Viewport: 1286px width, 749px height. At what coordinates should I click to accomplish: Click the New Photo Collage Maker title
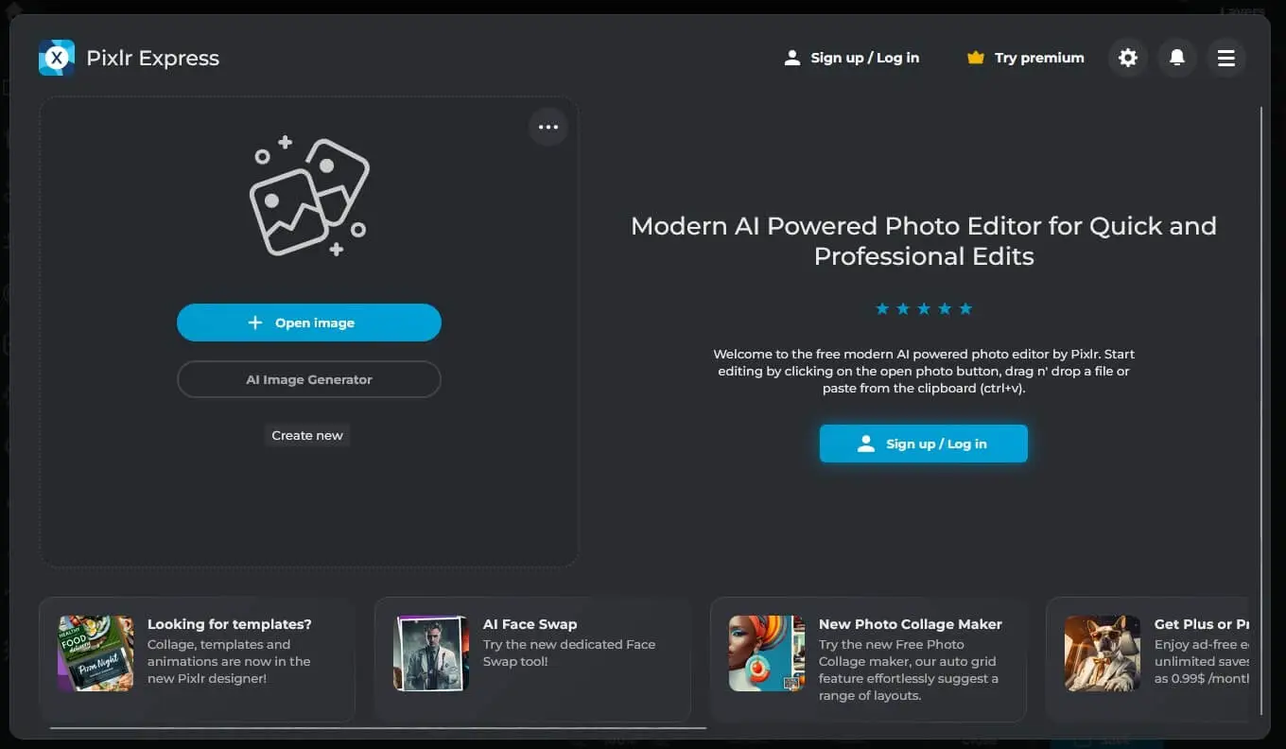(911, 624)
